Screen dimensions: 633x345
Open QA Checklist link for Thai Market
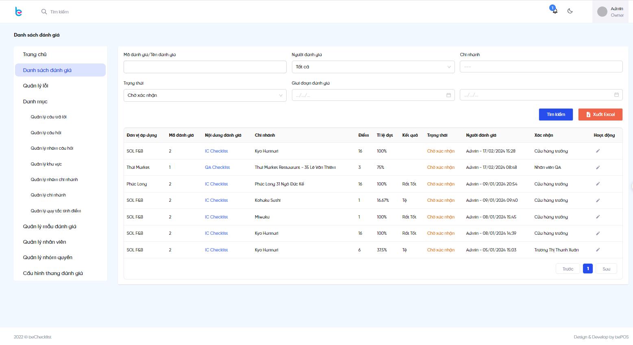[217, 167]
